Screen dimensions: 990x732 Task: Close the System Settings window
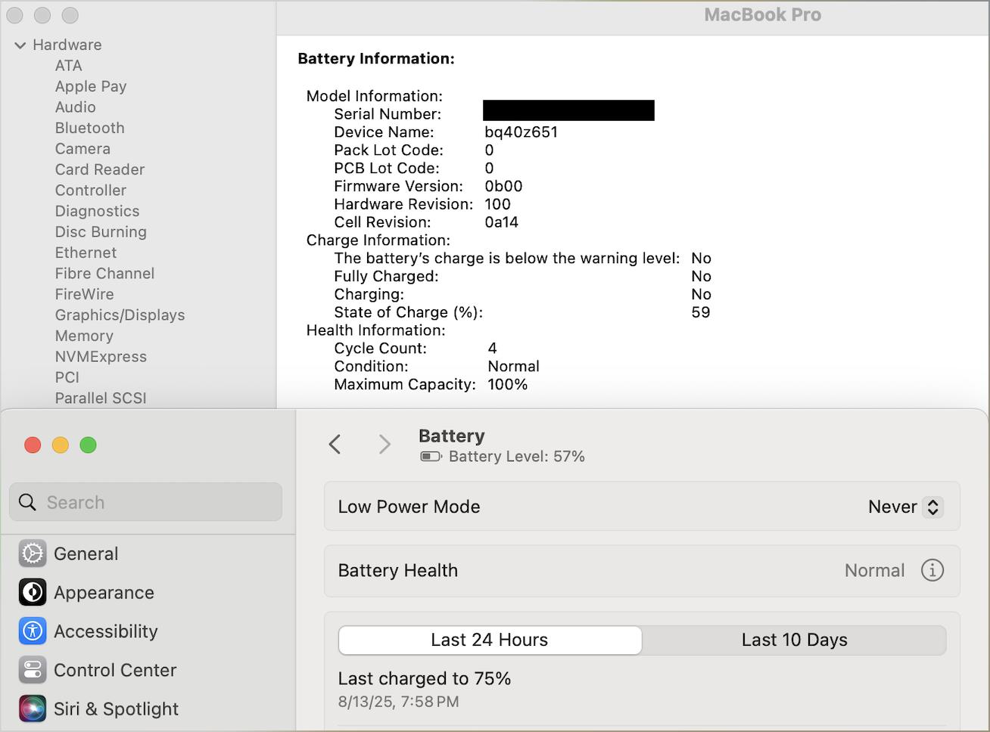(x=33, y=445)
